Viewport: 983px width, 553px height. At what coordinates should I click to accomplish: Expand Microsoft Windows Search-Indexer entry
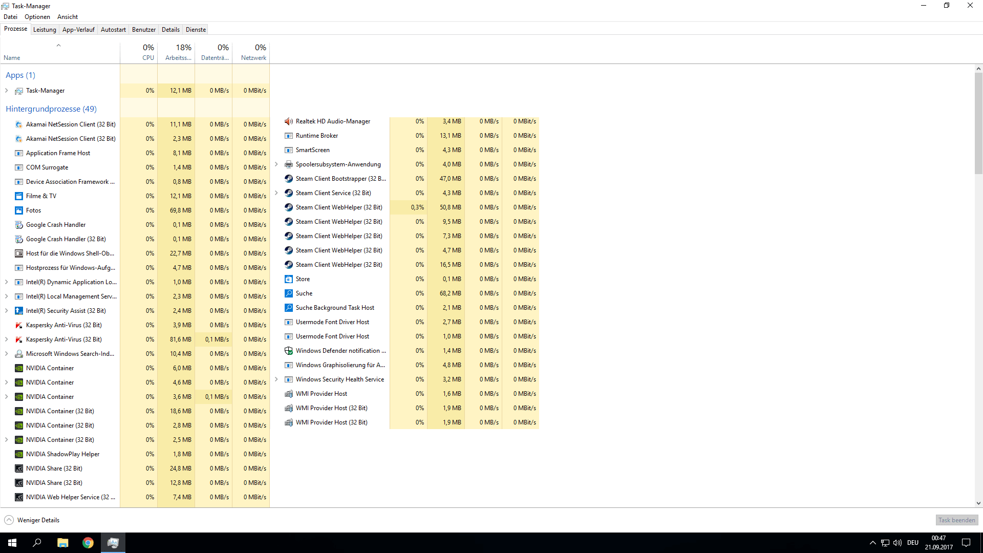tap(7, 354)
